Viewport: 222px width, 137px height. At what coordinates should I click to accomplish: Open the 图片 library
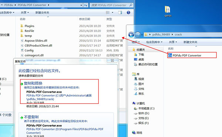click(139, 84)
